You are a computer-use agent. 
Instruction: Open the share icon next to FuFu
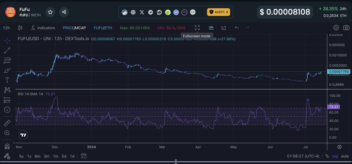(64, 12)
